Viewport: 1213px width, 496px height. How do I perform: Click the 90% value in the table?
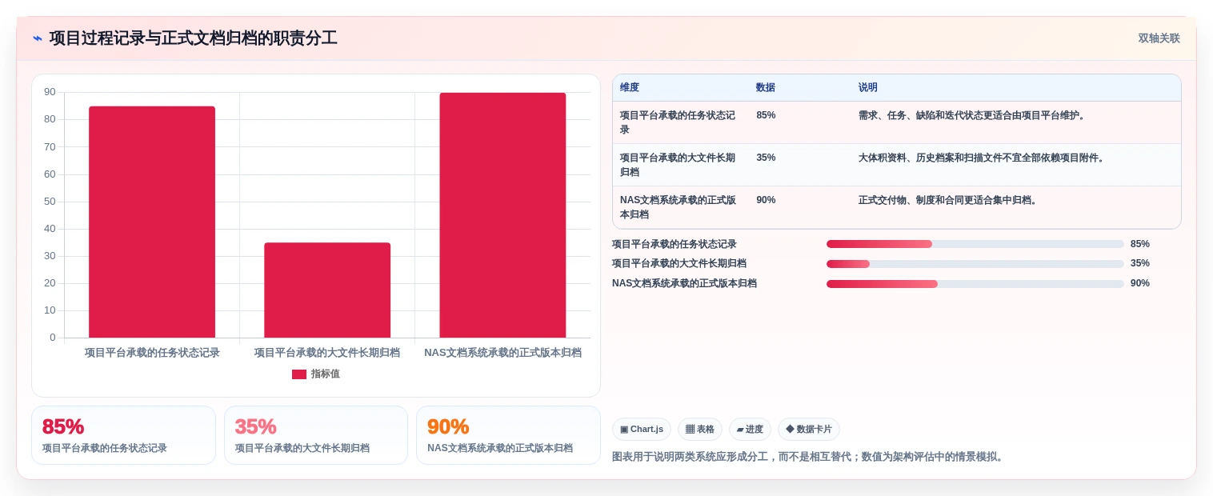point(766,200)
